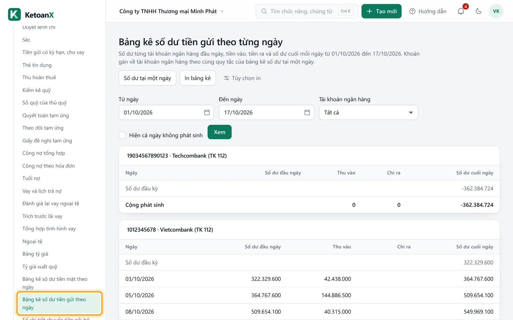513x320 pixels.
Task: Open Thu hoàn thuế in sidebar
Action: tap(39, 77)
